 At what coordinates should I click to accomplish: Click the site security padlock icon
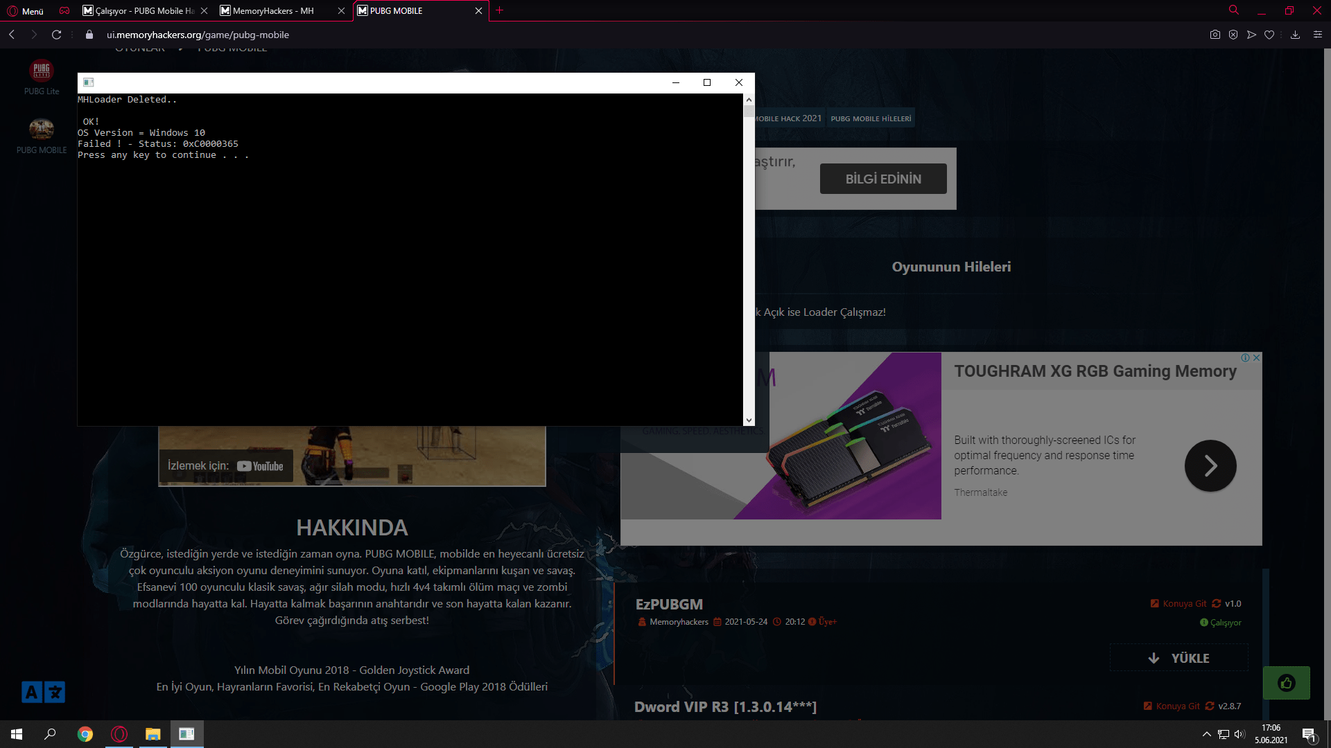click(89, 35)
